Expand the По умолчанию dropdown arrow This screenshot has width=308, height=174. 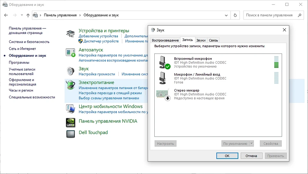coord(252,144)
